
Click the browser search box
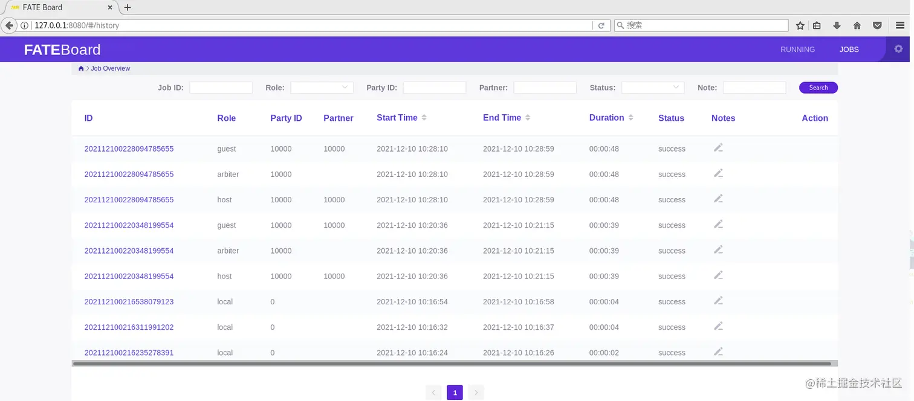tap(701, 25)
